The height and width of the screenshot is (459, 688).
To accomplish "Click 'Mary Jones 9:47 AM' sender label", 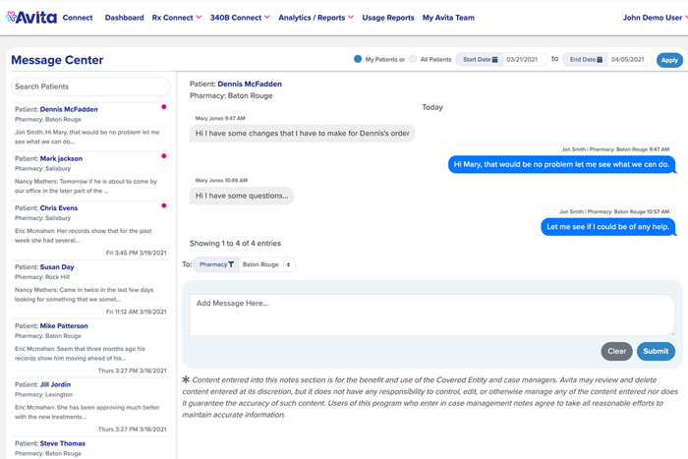I will coord(220,119).
